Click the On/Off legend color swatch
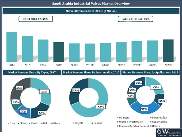This screenshot has height=137, width=182. [x=74, y=123]
